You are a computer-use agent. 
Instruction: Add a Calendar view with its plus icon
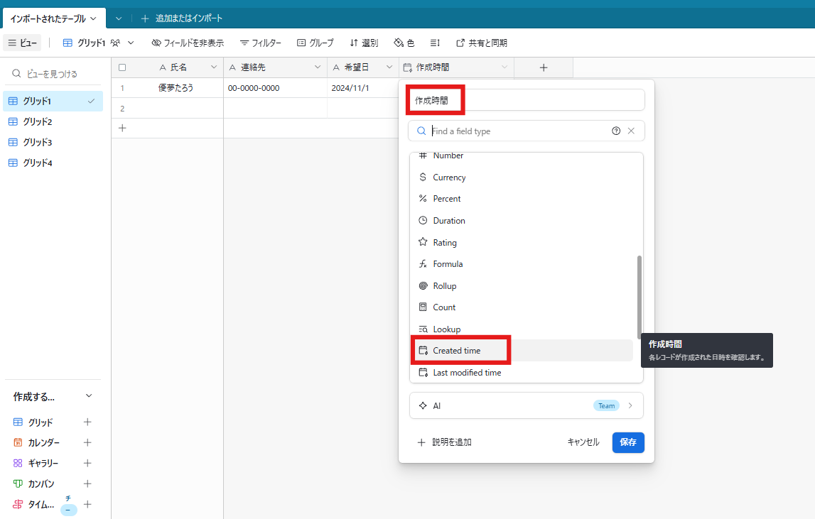point(87,442)
